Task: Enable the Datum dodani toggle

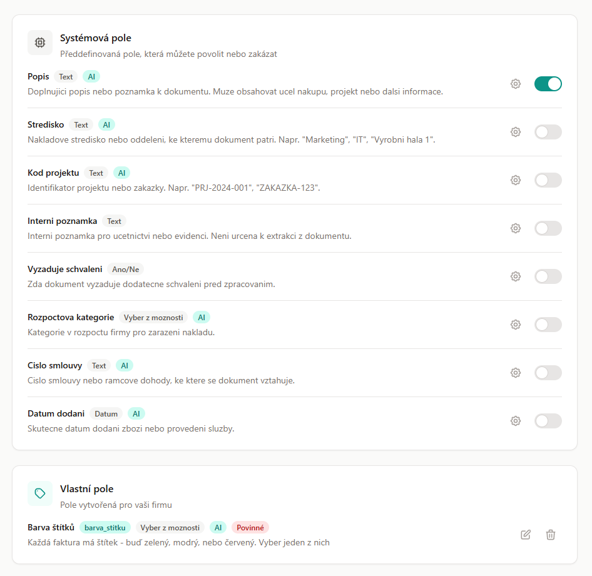Action: tap(548, 421)
